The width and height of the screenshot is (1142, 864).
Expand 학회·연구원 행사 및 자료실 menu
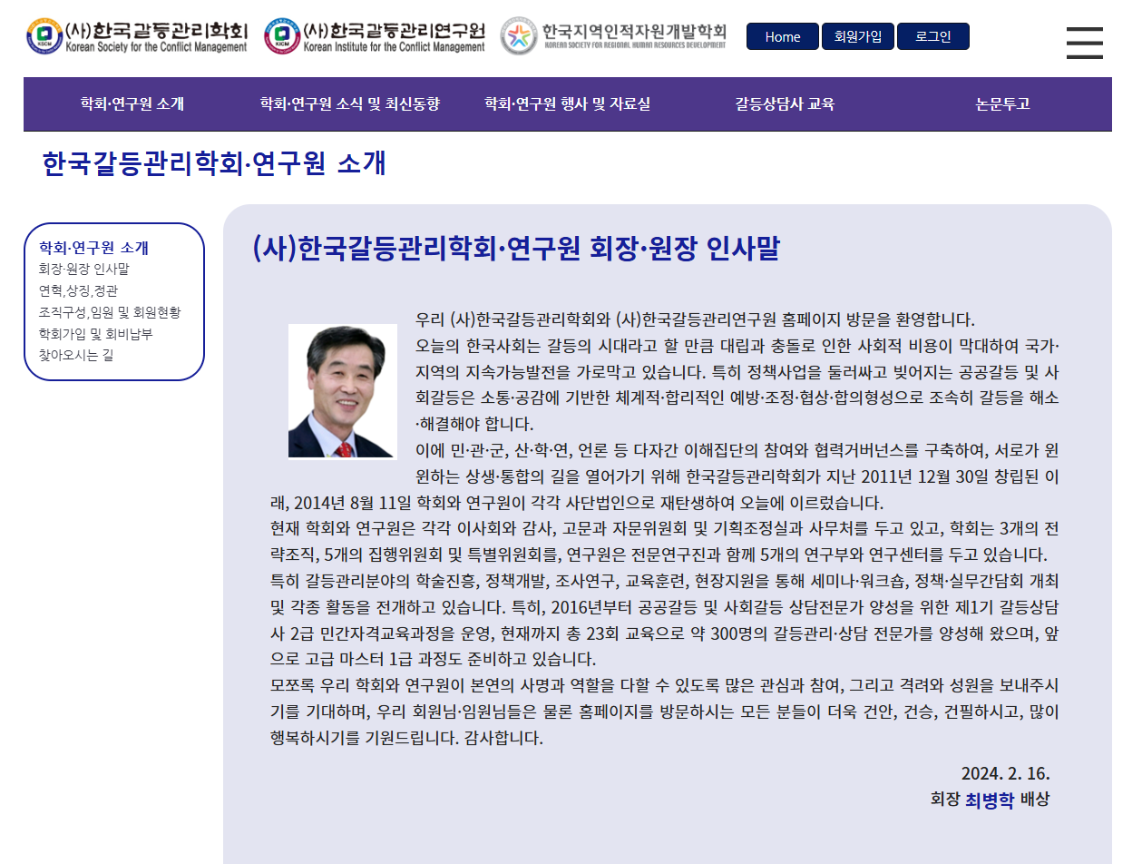pyautogui.click(x=567, y=103)
